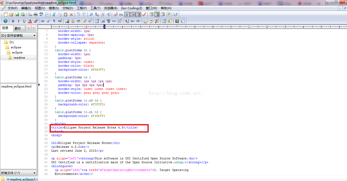The width and height of the screenshot is (347, 181).
Task: Open the heading HI dropdown
Action: pyautogui.click(x=60, y=21)
